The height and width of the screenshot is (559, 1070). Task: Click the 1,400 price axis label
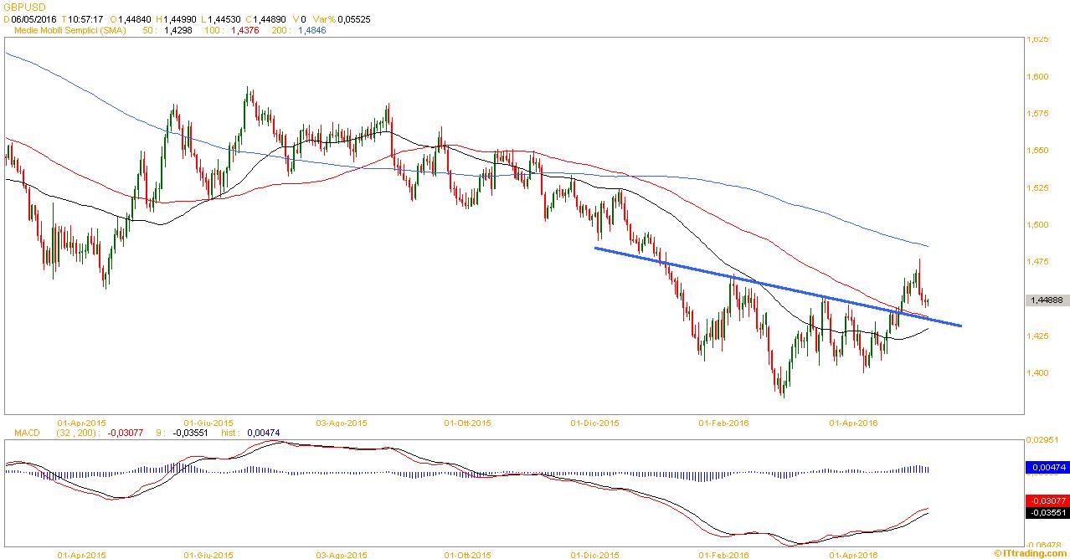(x=1039, y=373)
